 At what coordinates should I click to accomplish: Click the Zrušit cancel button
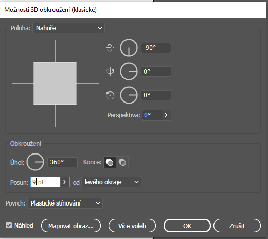coord(237,226)
